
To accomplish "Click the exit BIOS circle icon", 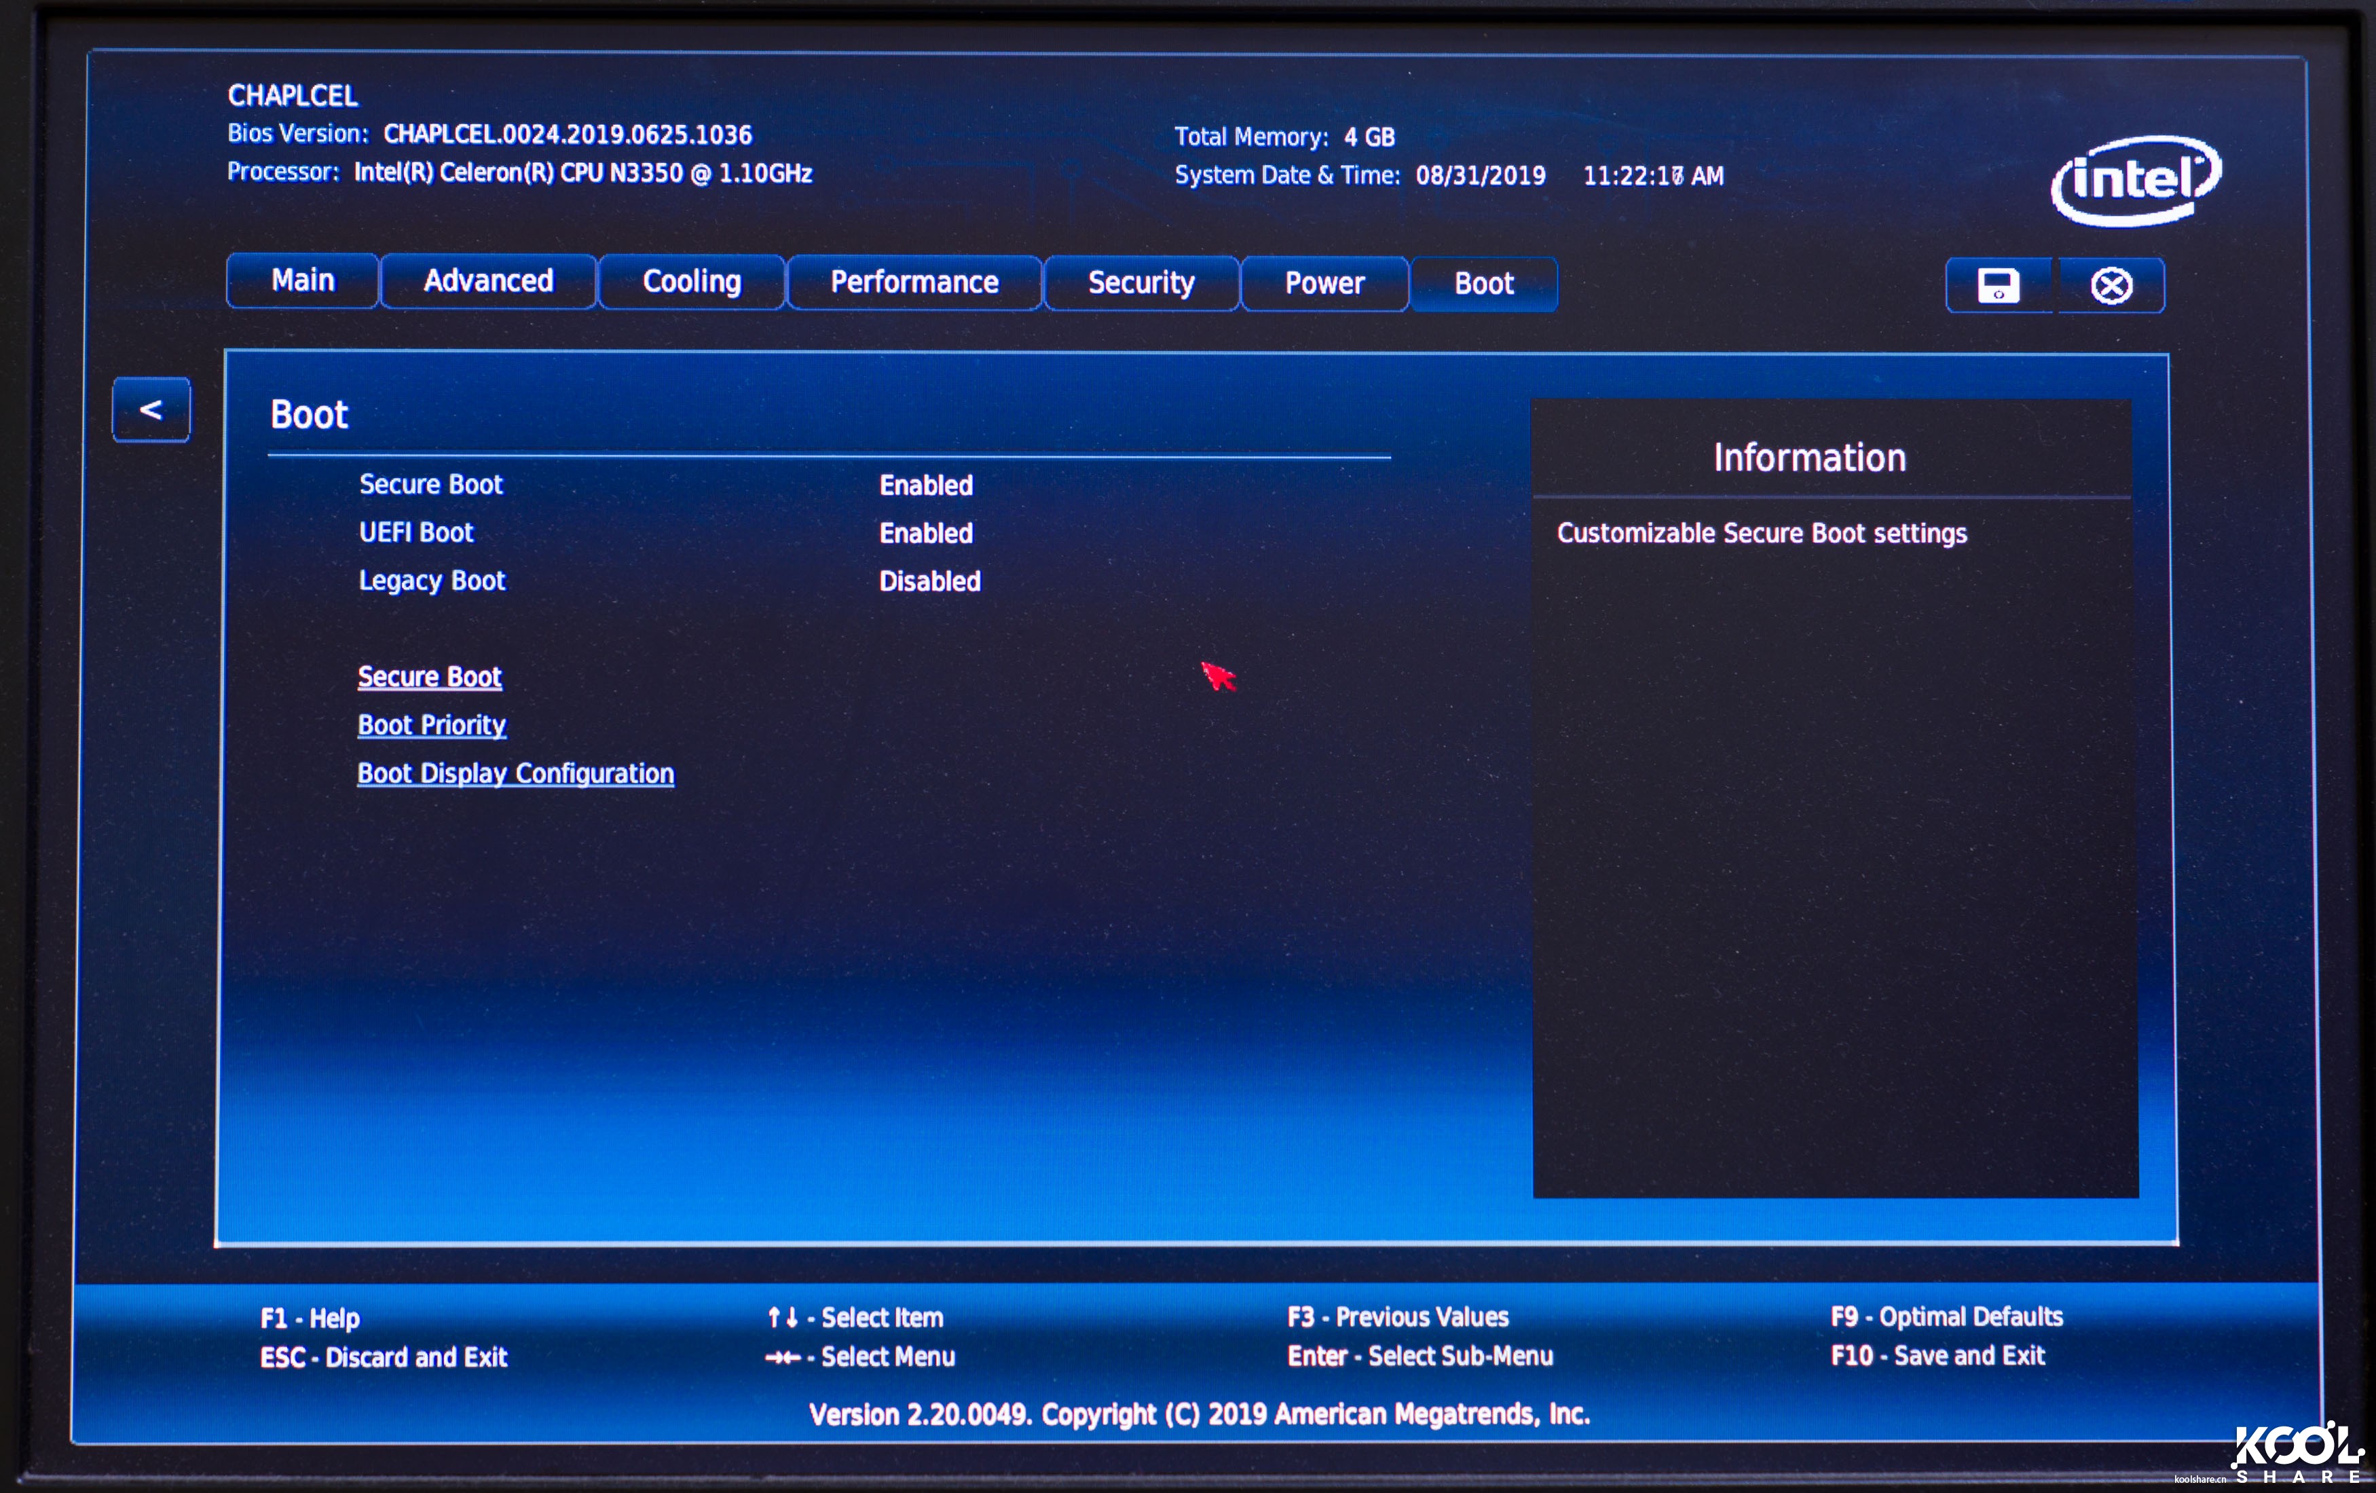I will [x=2110, y=284].
